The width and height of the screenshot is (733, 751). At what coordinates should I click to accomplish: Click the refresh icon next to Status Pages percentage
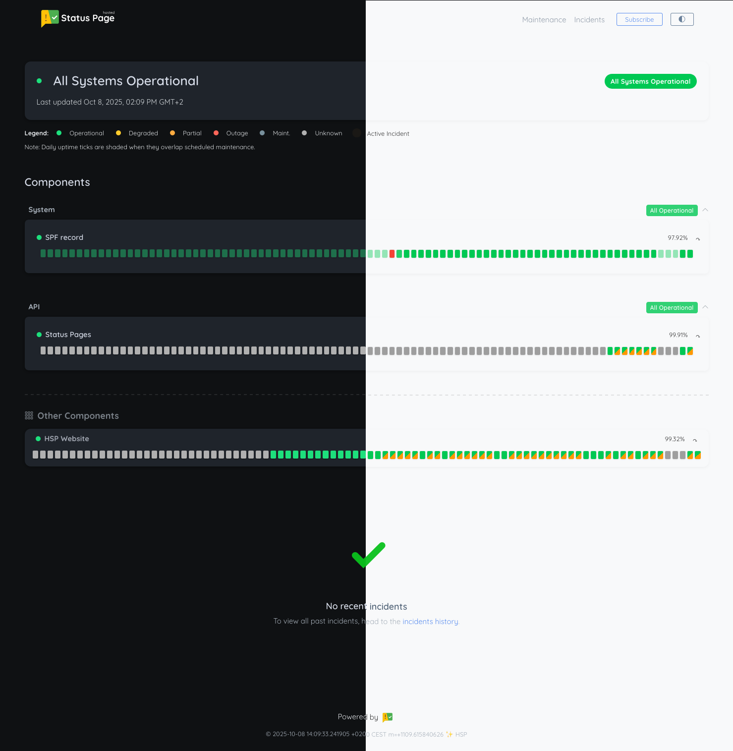click(698, 336)
